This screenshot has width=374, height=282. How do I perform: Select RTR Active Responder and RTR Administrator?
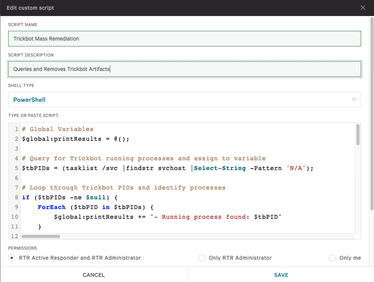point(12,258)
